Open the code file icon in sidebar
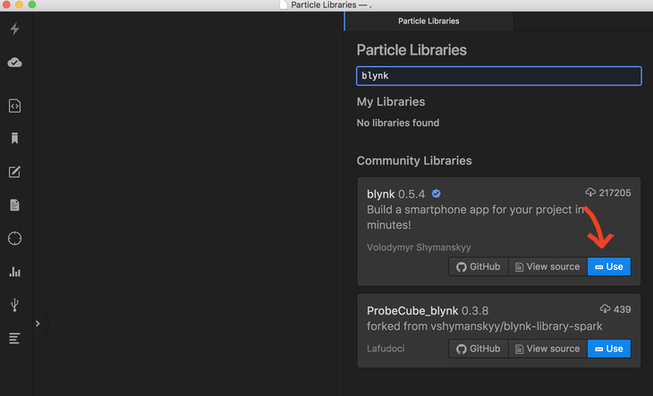Viewport: 653px width, 396px height. [14, 105]
